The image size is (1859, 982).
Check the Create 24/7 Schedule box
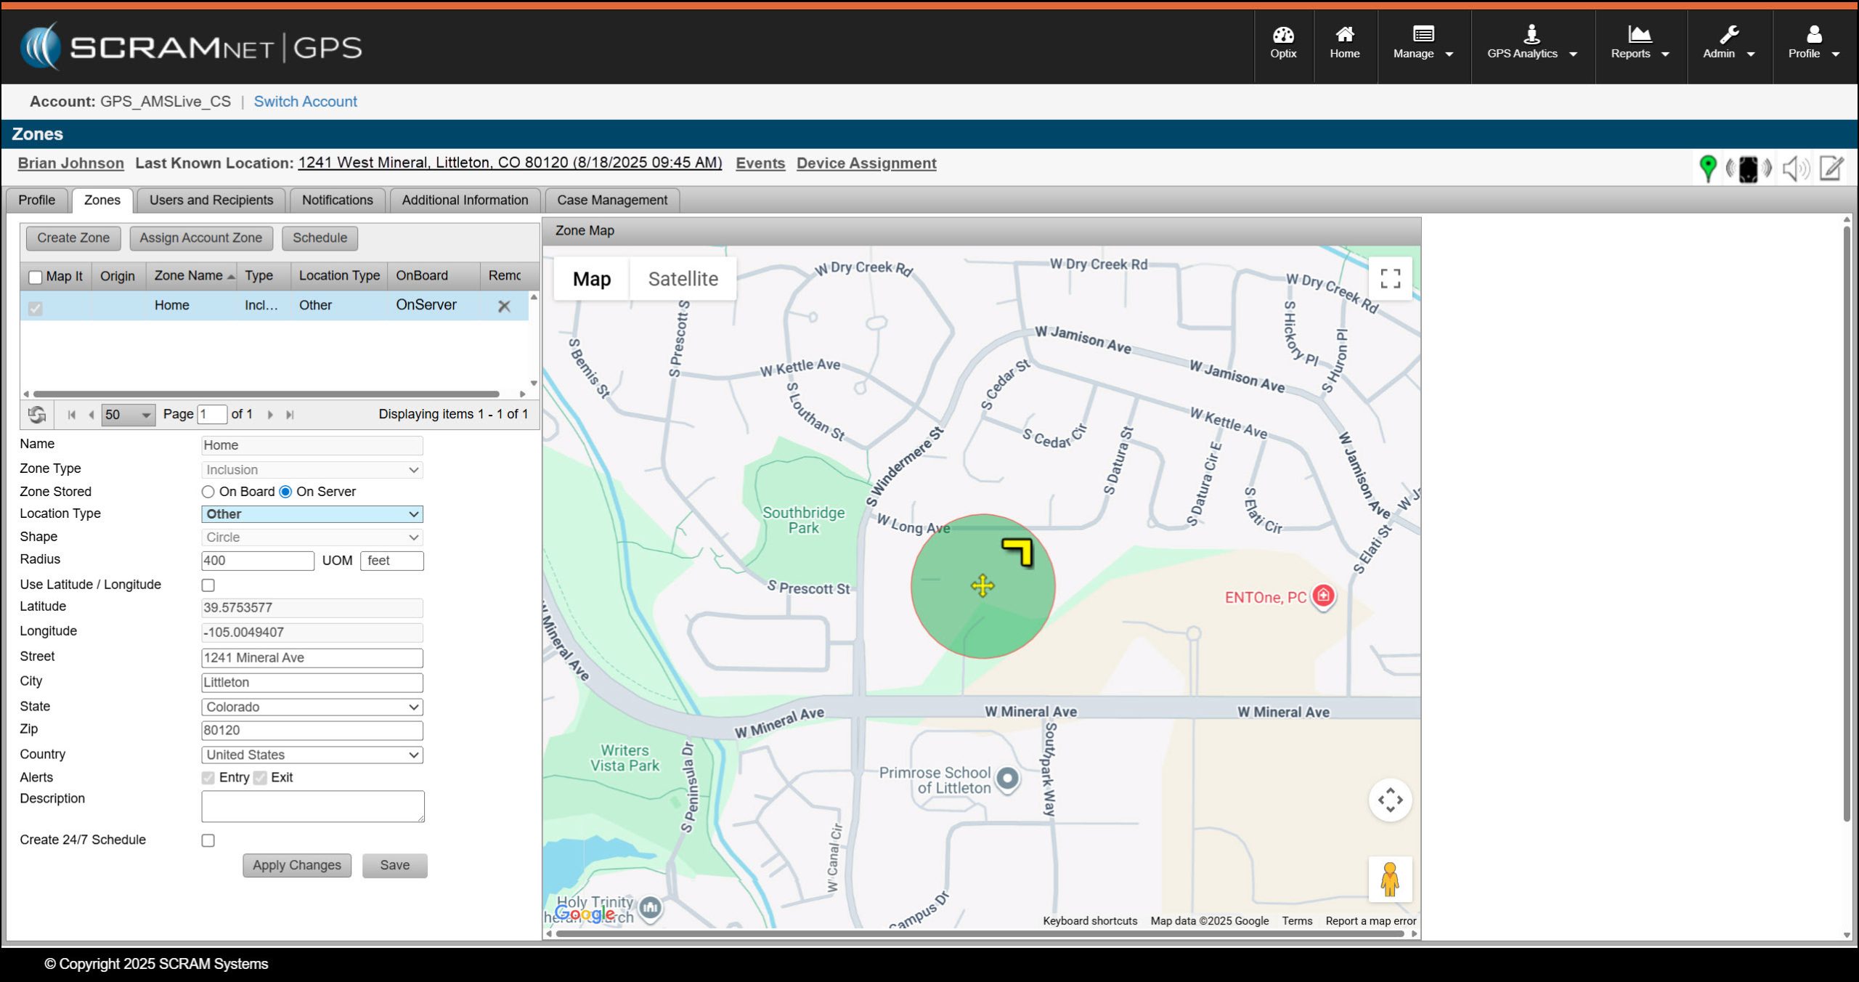coord(208,840)
